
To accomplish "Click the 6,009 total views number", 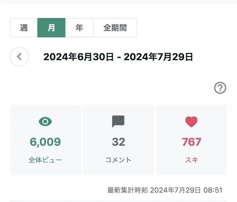I will pyautogui.click(x=45, y=142).
